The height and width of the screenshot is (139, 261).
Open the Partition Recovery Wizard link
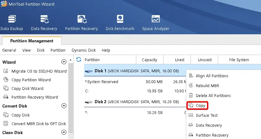point(35,97)
